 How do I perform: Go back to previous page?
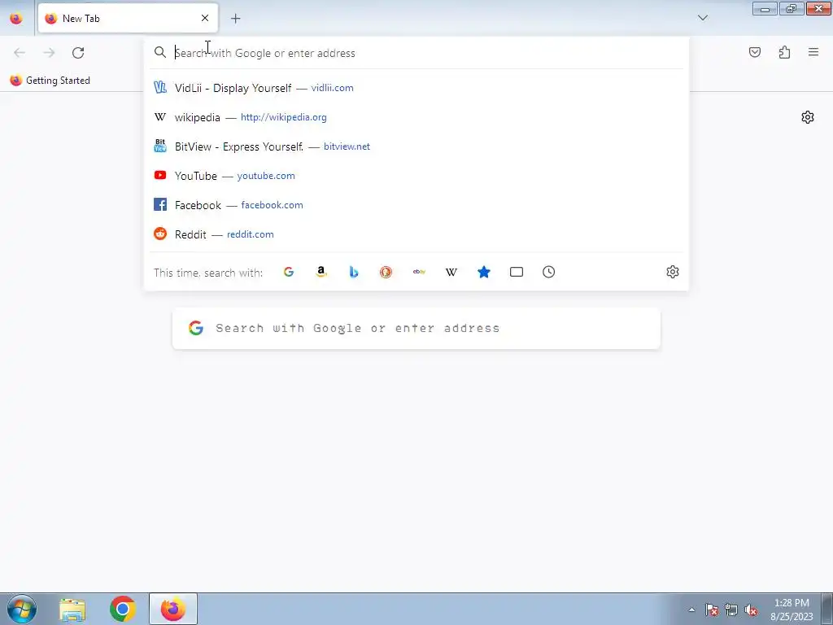click(20, 53)
